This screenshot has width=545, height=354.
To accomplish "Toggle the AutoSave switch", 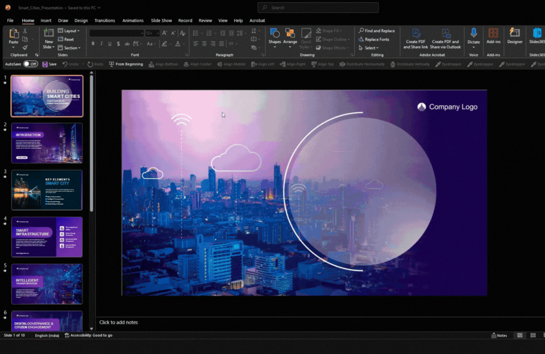I will point(31,64).
